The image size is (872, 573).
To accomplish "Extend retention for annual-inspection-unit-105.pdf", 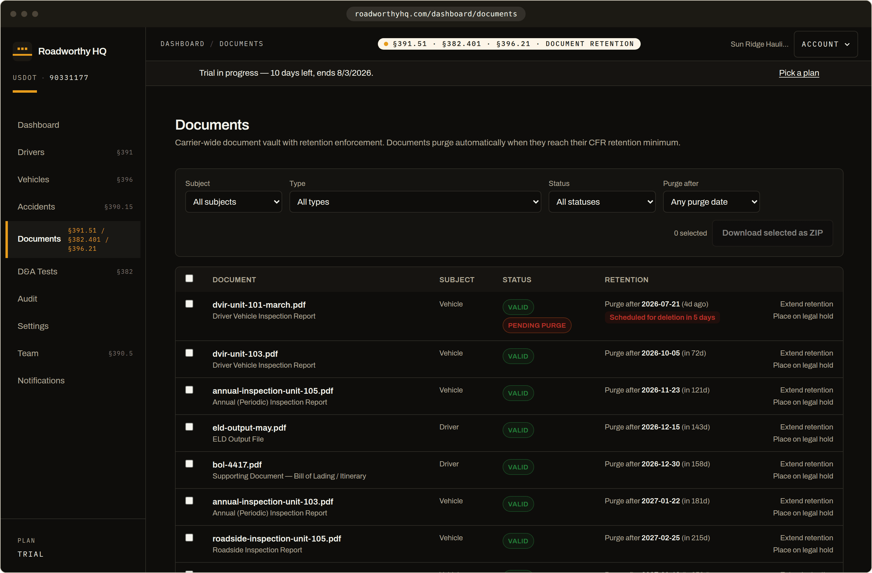I will pyautogui.click(x=806, y=390).
